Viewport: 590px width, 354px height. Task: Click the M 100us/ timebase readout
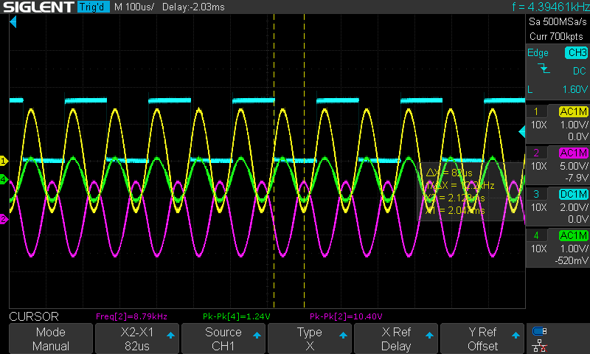click(133, 7)
